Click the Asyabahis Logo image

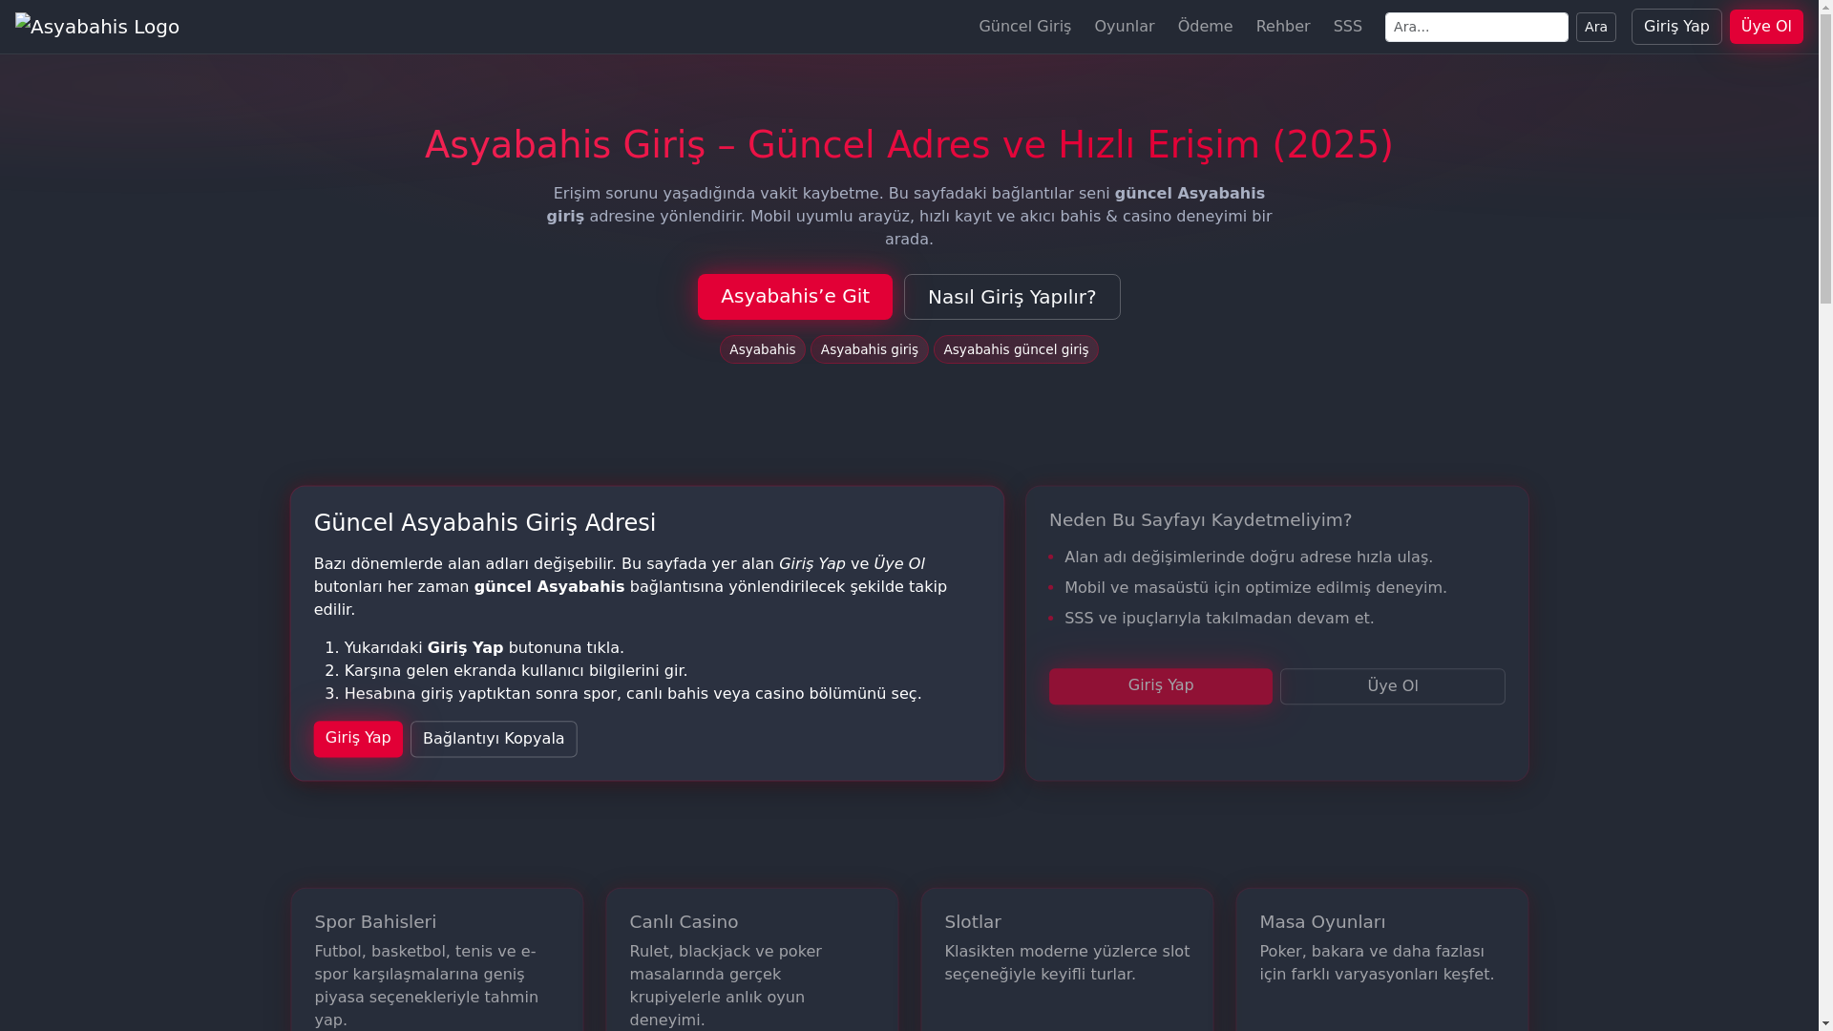tap(97, 27)
